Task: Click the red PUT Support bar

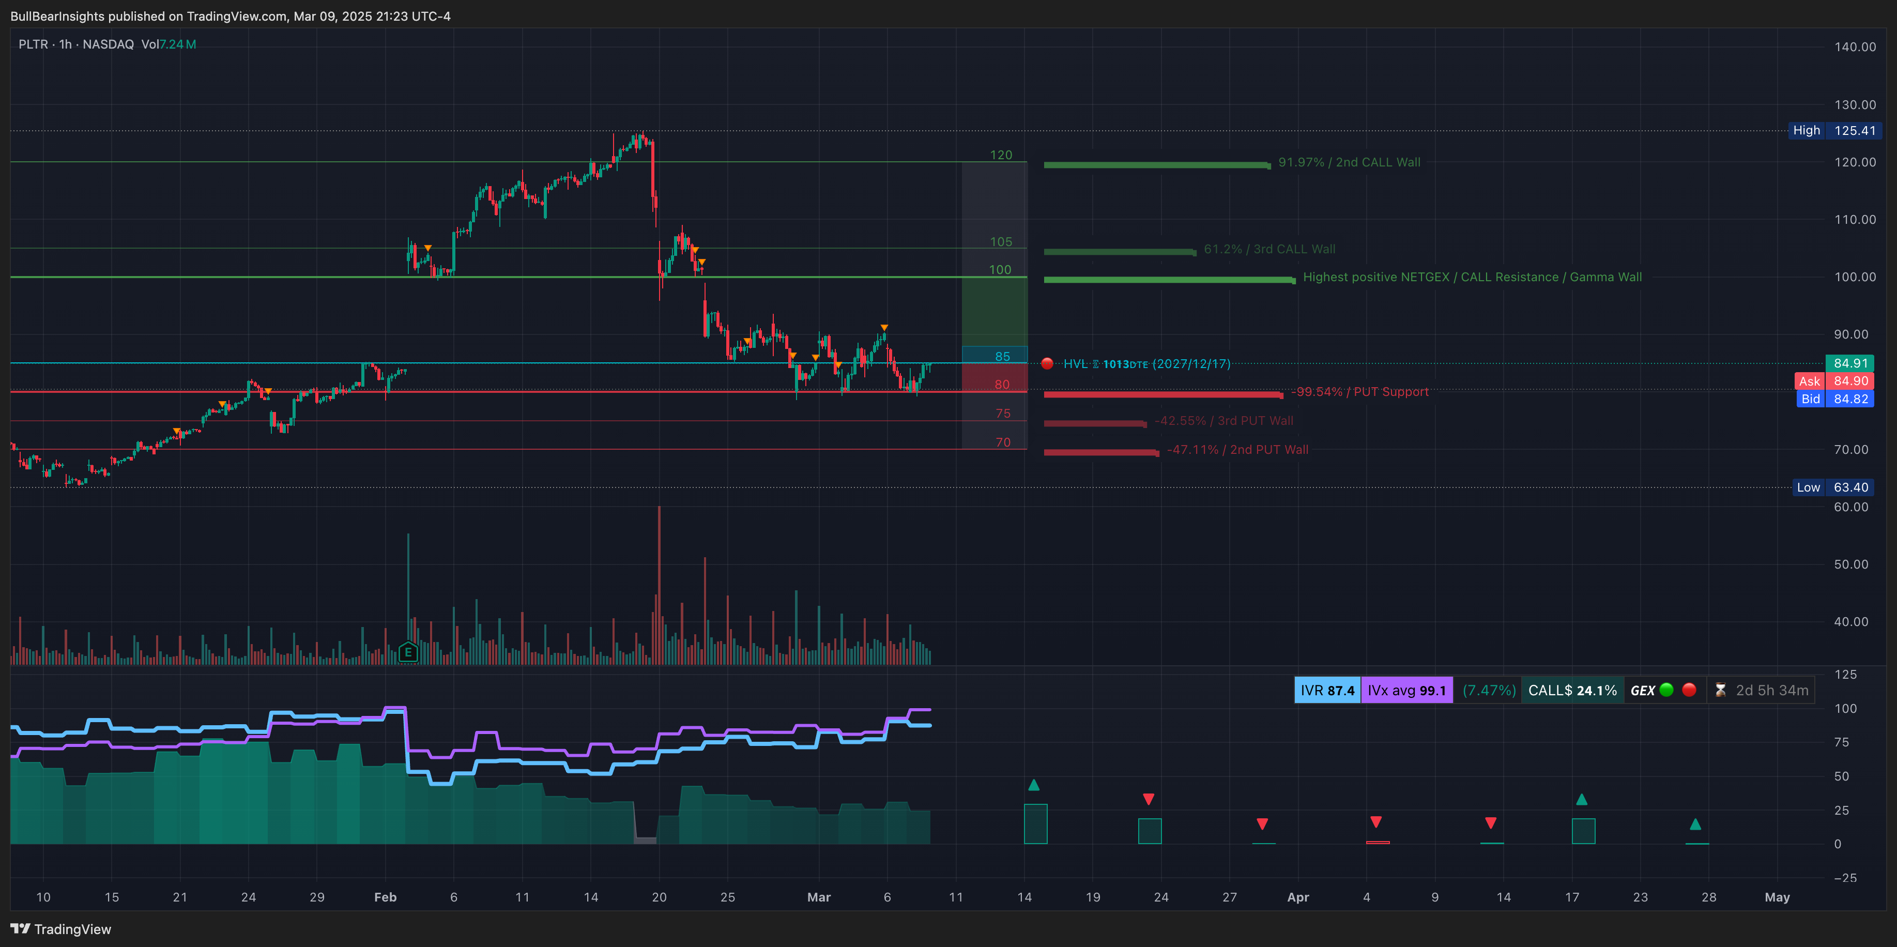Action: tap(1163, 395)
